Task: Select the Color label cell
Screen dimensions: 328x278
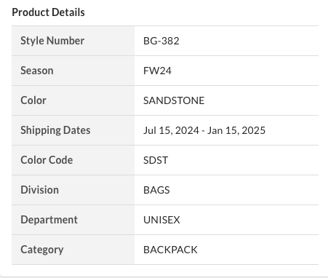Action: click(x=73, y=100)
